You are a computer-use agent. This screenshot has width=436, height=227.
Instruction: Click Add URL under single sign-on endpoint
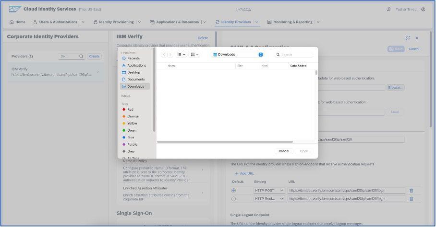pos(244,173)
